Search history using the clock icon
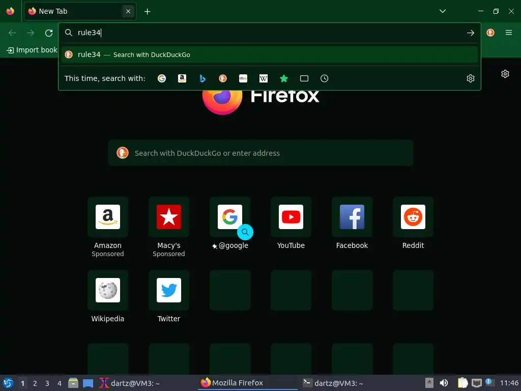Image resolution: width=521 pixels, height=391 pixels. point(324,78)
